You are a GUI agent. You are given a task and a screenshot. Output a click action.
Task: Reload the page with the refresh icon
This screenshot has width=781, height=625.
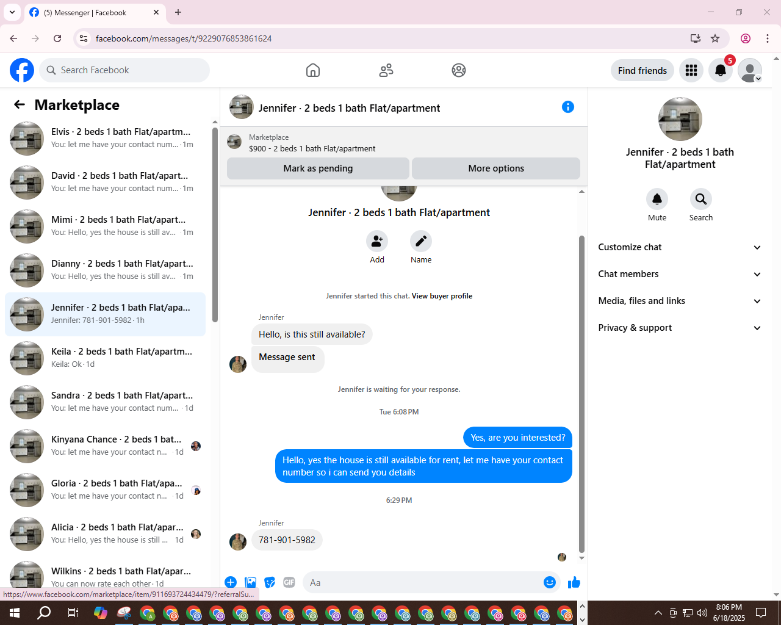[x=57, y=38]
